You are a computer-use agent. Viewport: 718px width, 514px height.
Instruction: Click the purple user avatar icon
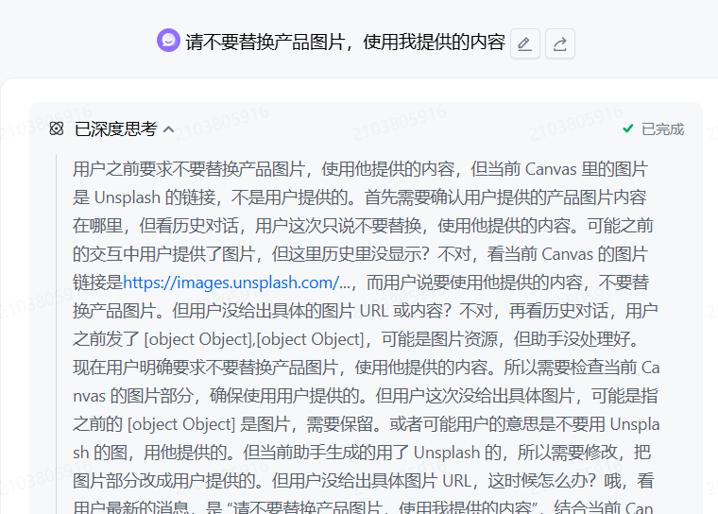click(x=168, y=41)
